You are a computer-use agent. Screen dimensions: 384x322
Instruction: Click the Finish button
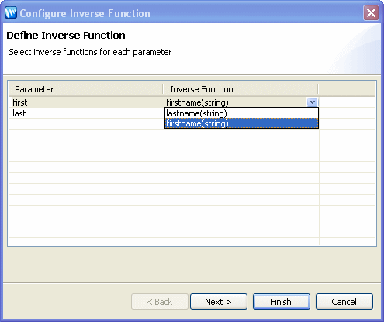(x=282, y=302)
